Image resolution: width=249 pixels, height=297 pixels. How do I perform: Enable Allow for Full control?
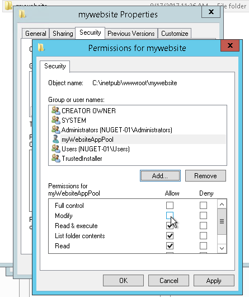[170, 205]
